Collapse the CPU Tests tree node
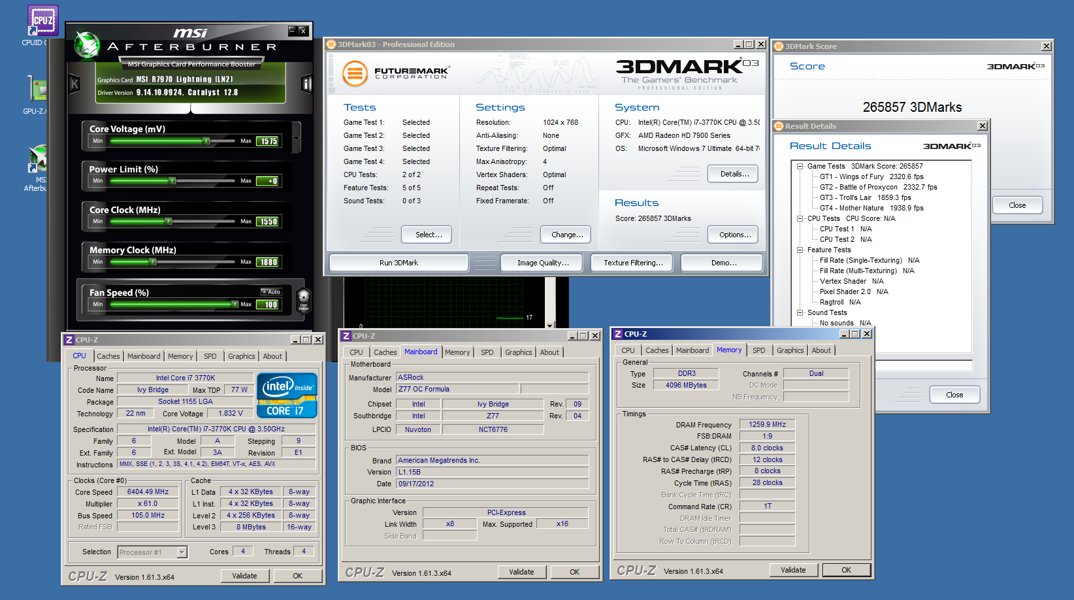 800,218
